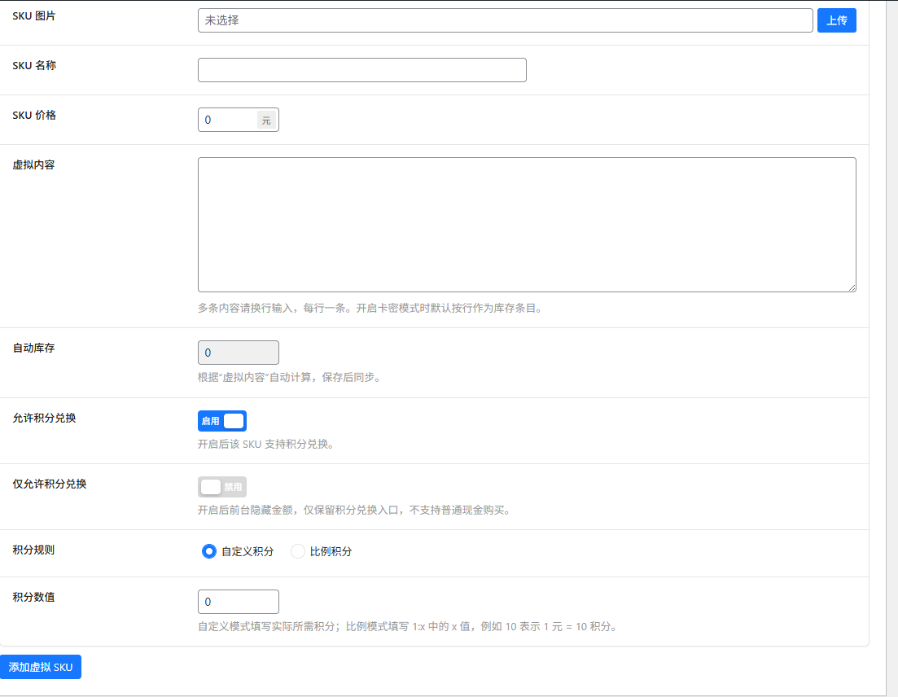Grab the 虚拟内容 textarea resize handle
Viewport: 898px width, 697px height.
852,287
